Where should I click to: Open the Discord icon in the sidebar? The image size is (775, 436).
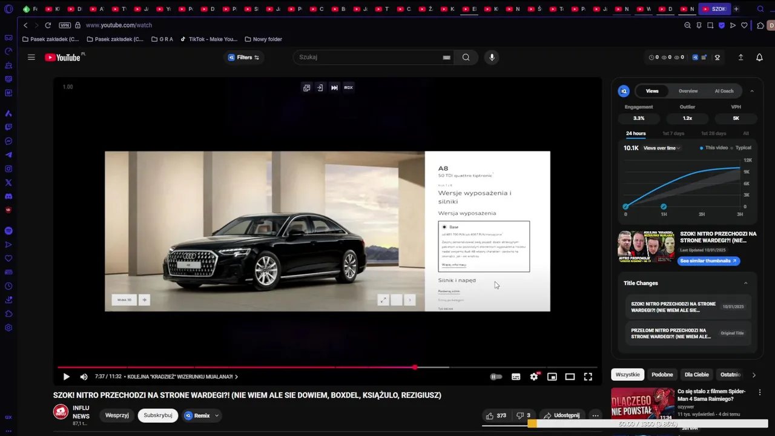8,196
